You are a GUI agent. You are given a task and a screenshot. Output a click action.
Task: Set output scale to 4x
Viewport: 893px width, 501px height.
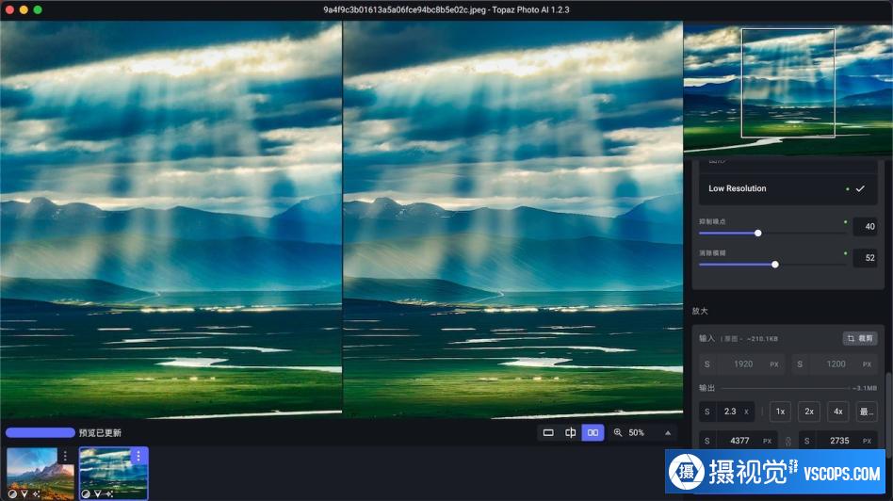(838, 411)
